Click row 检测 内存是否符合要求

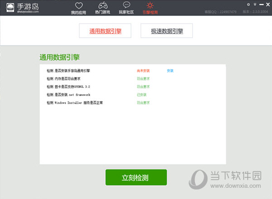pyautogui.click(x=63, y=79)
